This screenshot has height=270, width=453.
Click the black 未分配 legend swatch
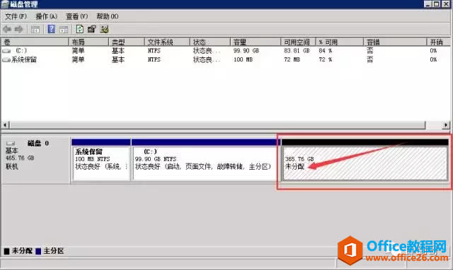coord(6,251)
